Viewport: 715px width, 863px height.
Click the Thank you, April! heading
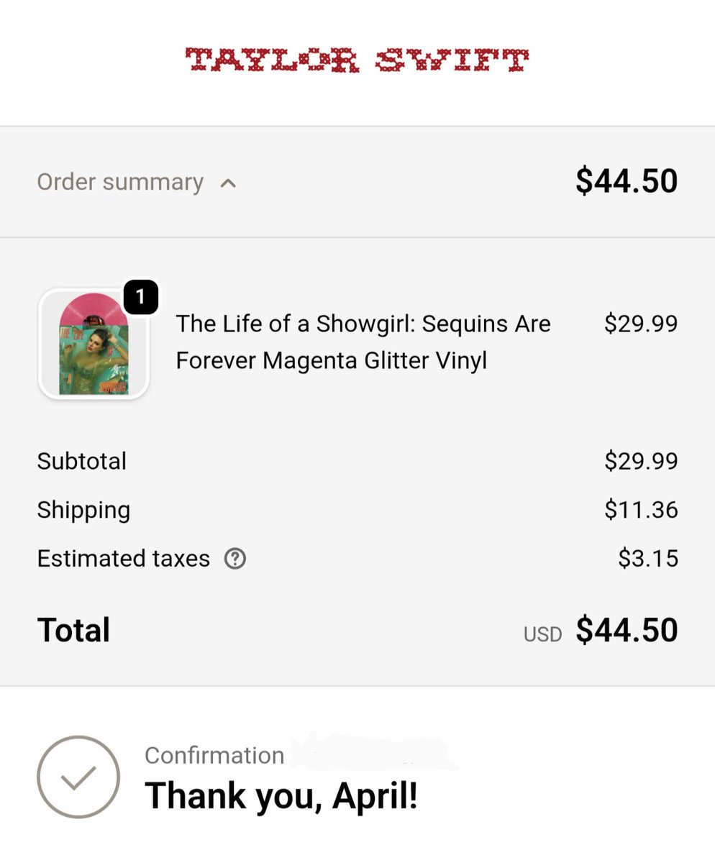[281, 796]
